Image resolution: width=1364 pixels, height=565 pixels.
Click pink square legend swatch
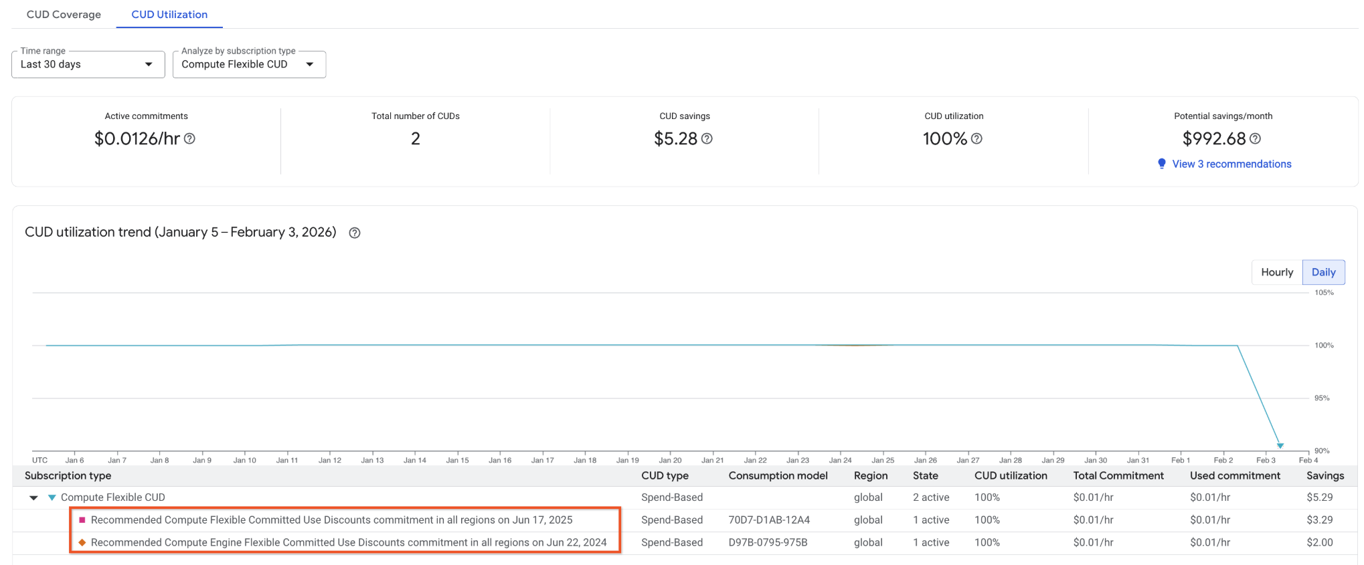82,520
